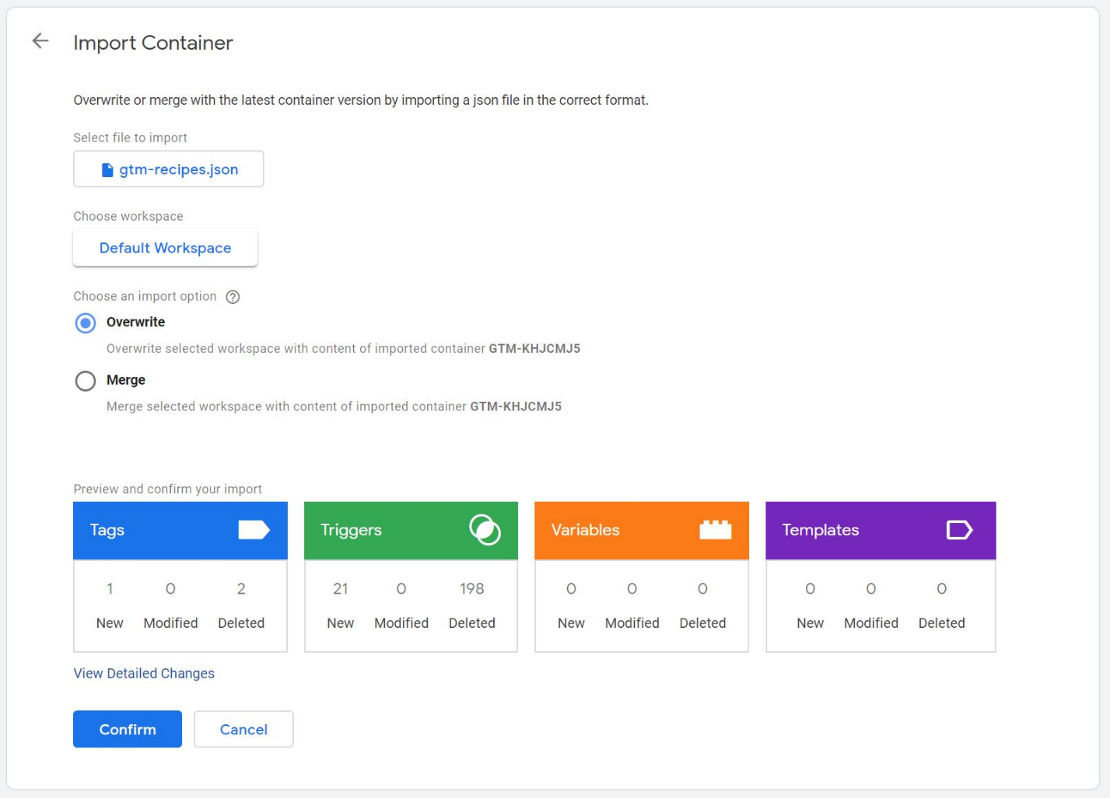Click the purple Templates card header
The width and height of the screenshot is (1110, 798).
tap(856, 530)
